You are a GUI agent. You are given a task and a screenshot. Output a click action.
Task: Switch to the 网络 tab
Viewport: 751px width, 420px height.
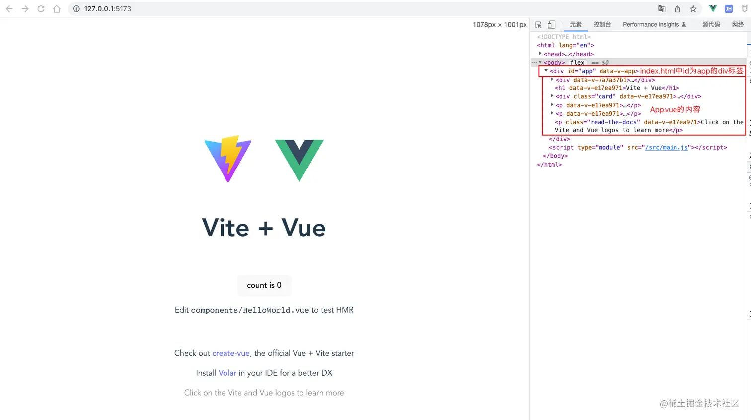coord(738,25)
